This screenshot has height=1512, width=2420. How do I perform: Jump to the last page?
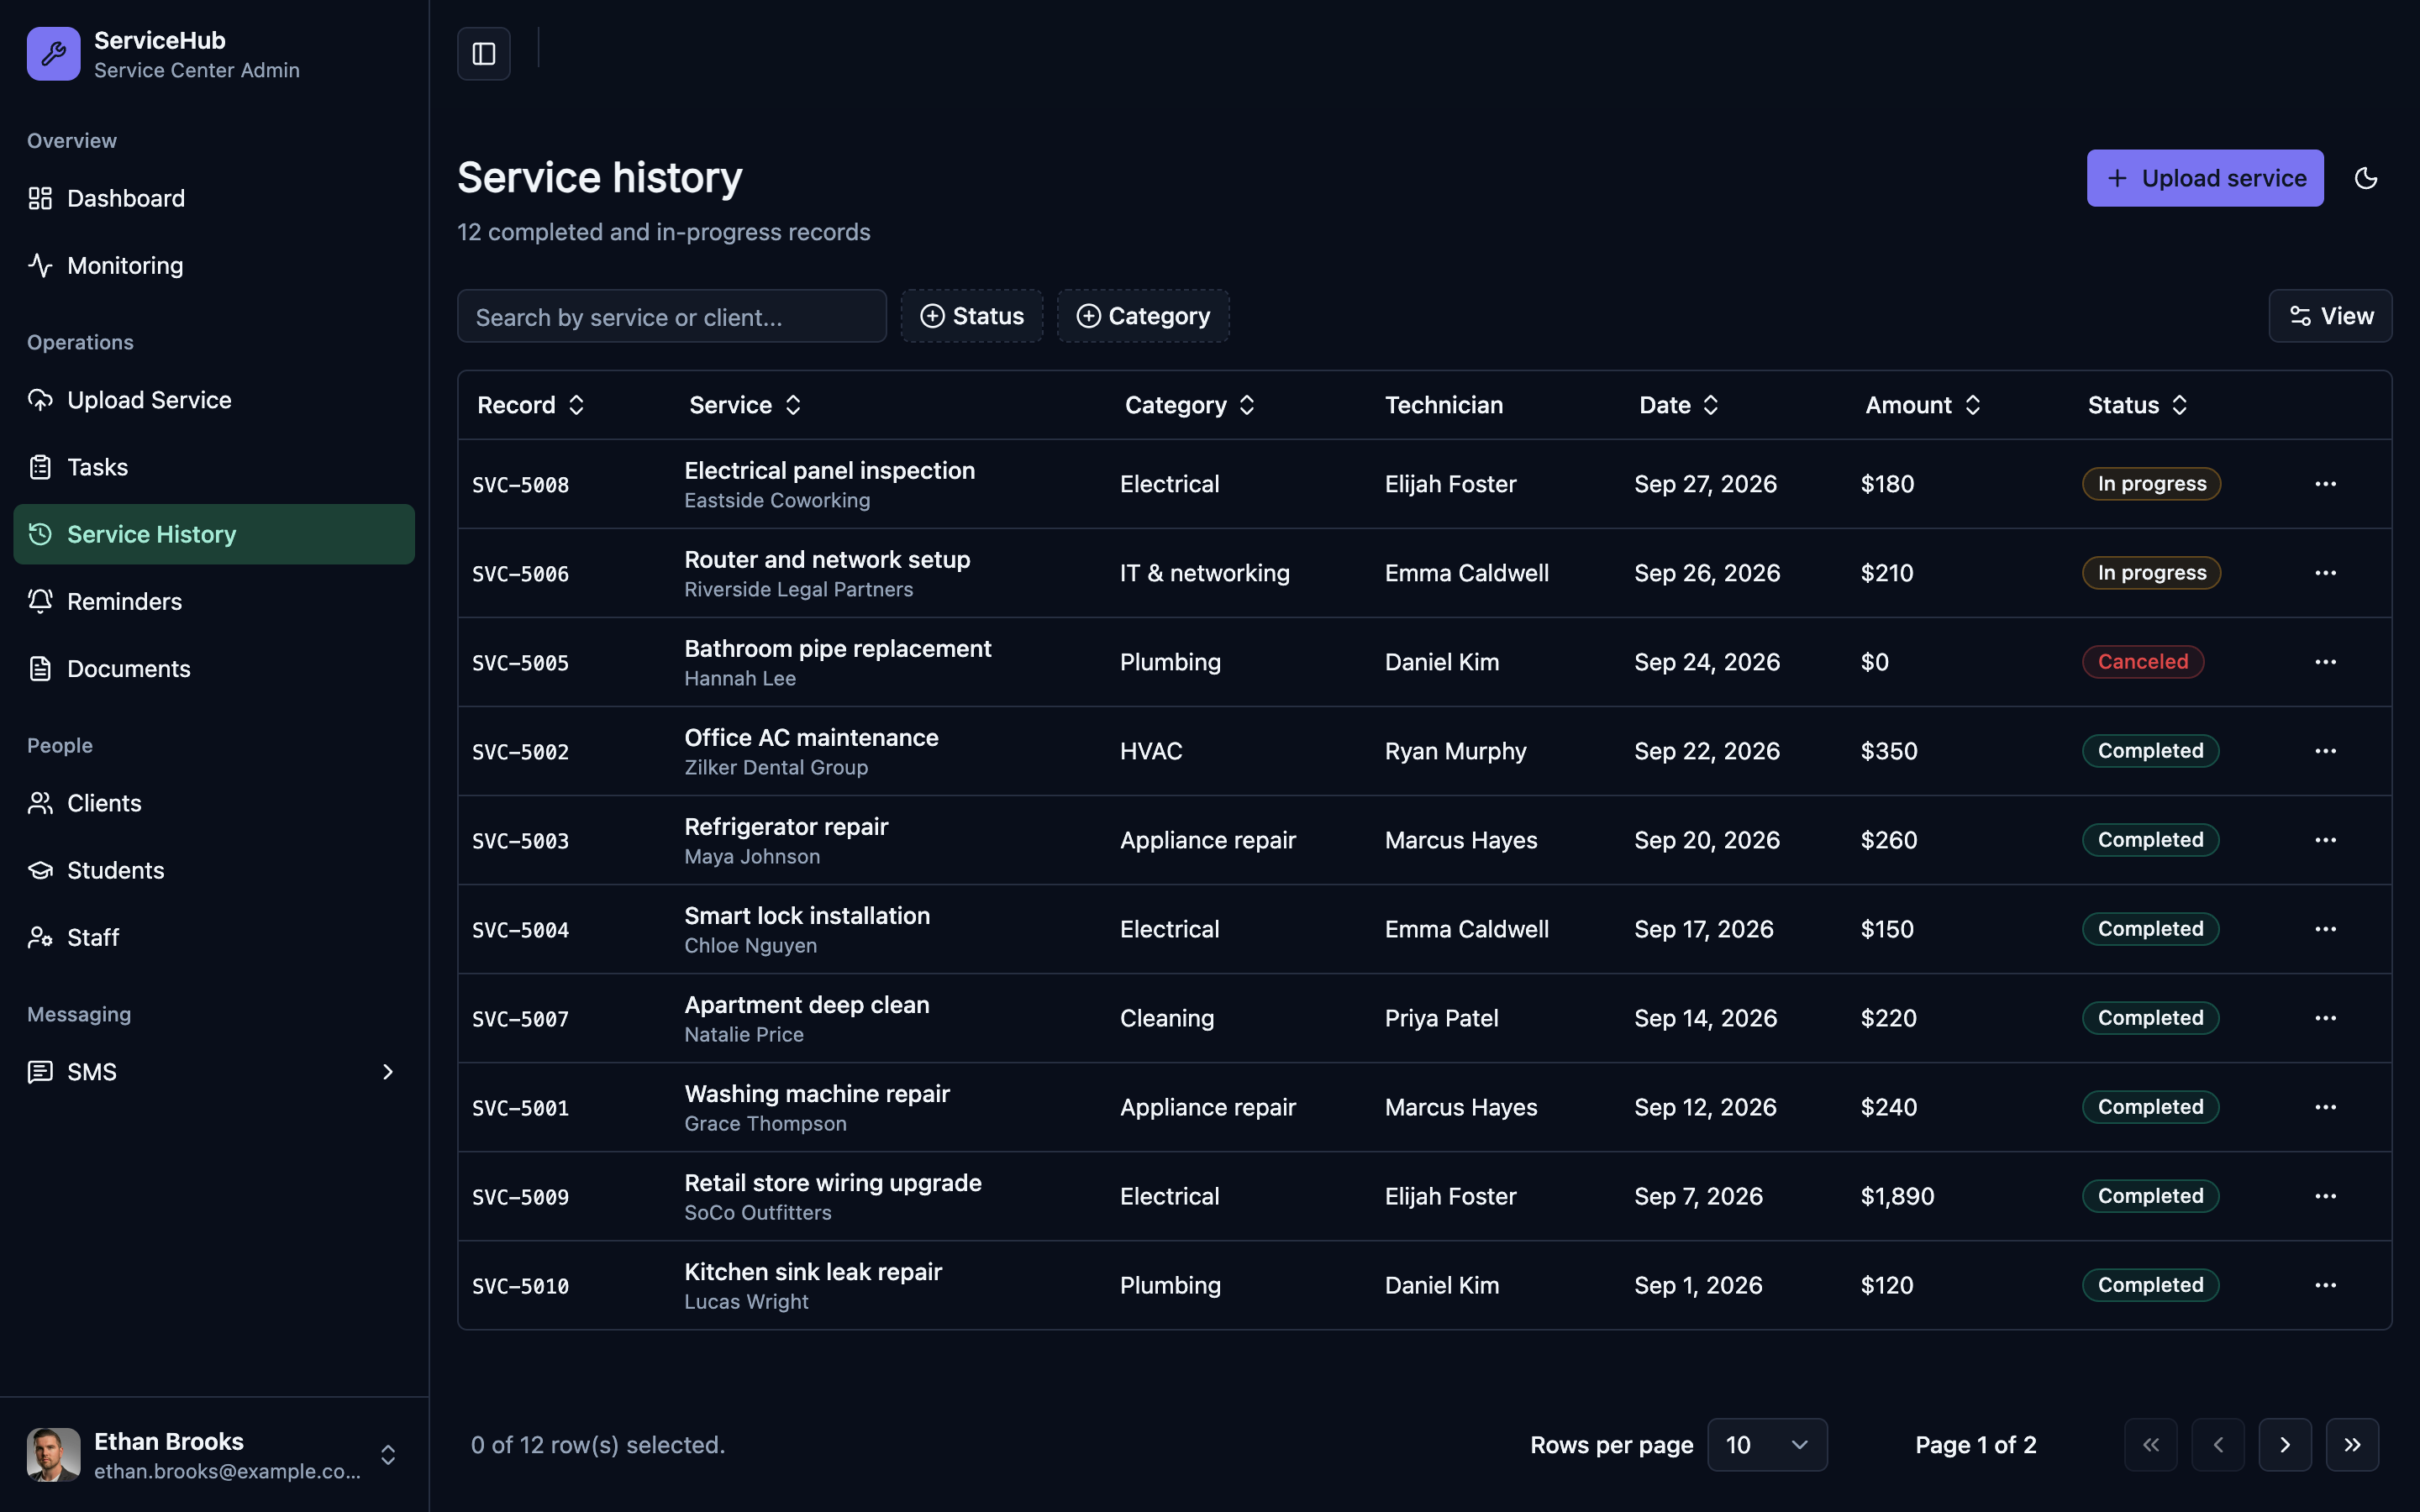pos(2352,1445)
